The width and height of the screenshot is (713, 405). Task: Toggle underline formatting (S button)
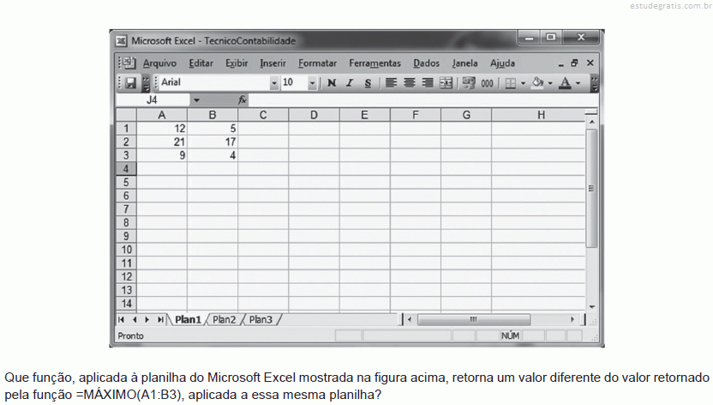click(368, 83)
